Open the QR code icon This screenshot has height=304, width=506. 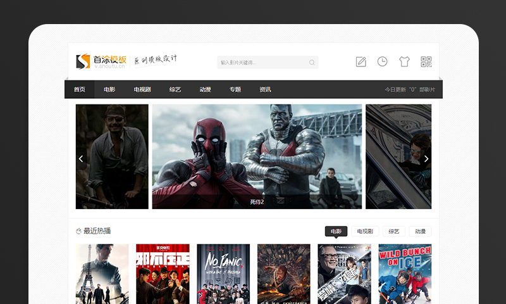click(x=426, y=61)
